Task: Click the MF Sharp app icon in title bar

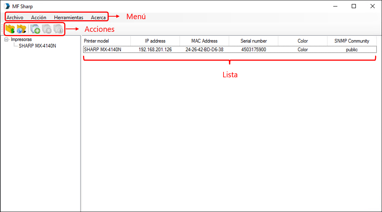Action: pyautogui.click(x=7, y=6)
